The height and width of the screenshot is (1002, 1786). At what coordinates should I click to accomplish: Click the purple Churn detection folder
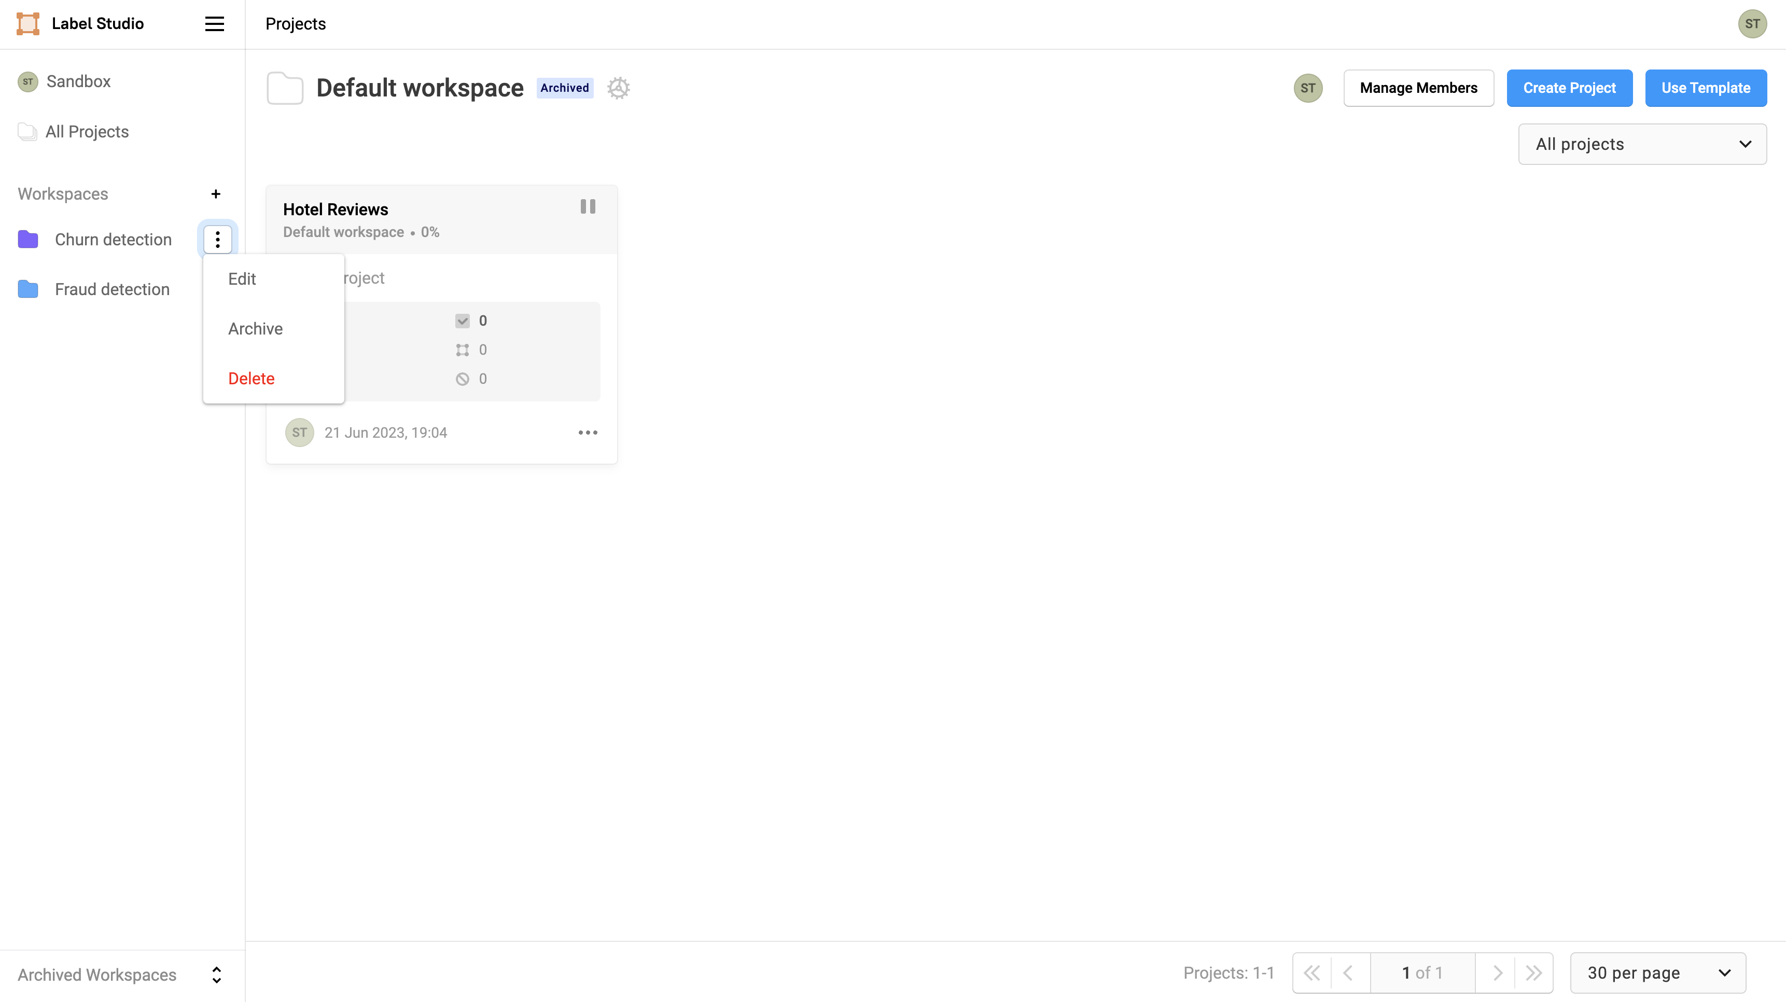(x=27, y=239)
